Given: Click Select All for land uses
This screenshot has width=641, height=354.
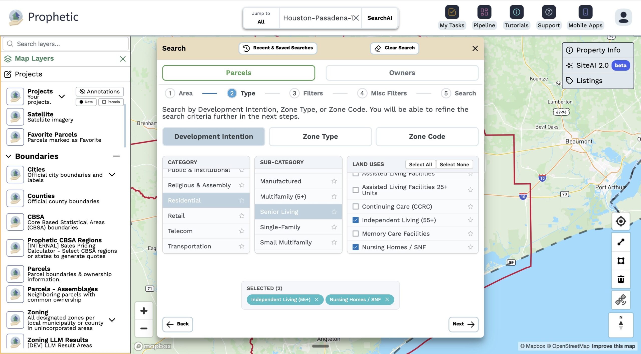Looking at the screenshot, I should [x=420, y=164].
